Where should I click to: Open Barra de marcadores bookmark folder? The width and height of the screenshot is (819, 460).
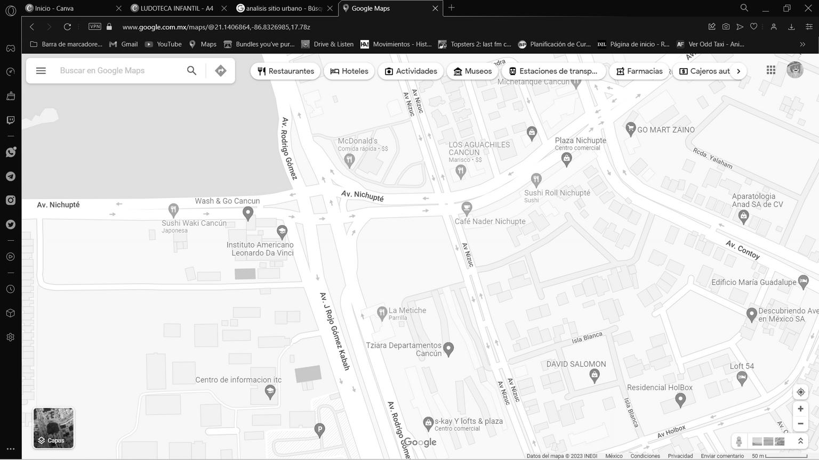[x=66, y=44]
